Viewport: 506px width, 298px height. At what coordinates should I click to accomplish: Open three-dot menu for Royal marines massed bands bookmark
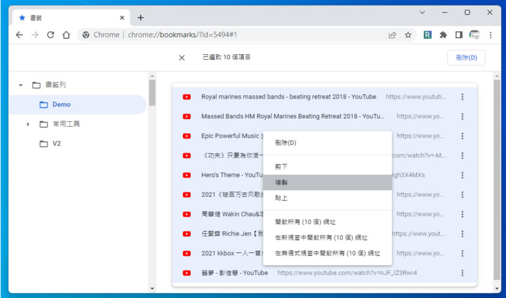(x=462, y=97)
